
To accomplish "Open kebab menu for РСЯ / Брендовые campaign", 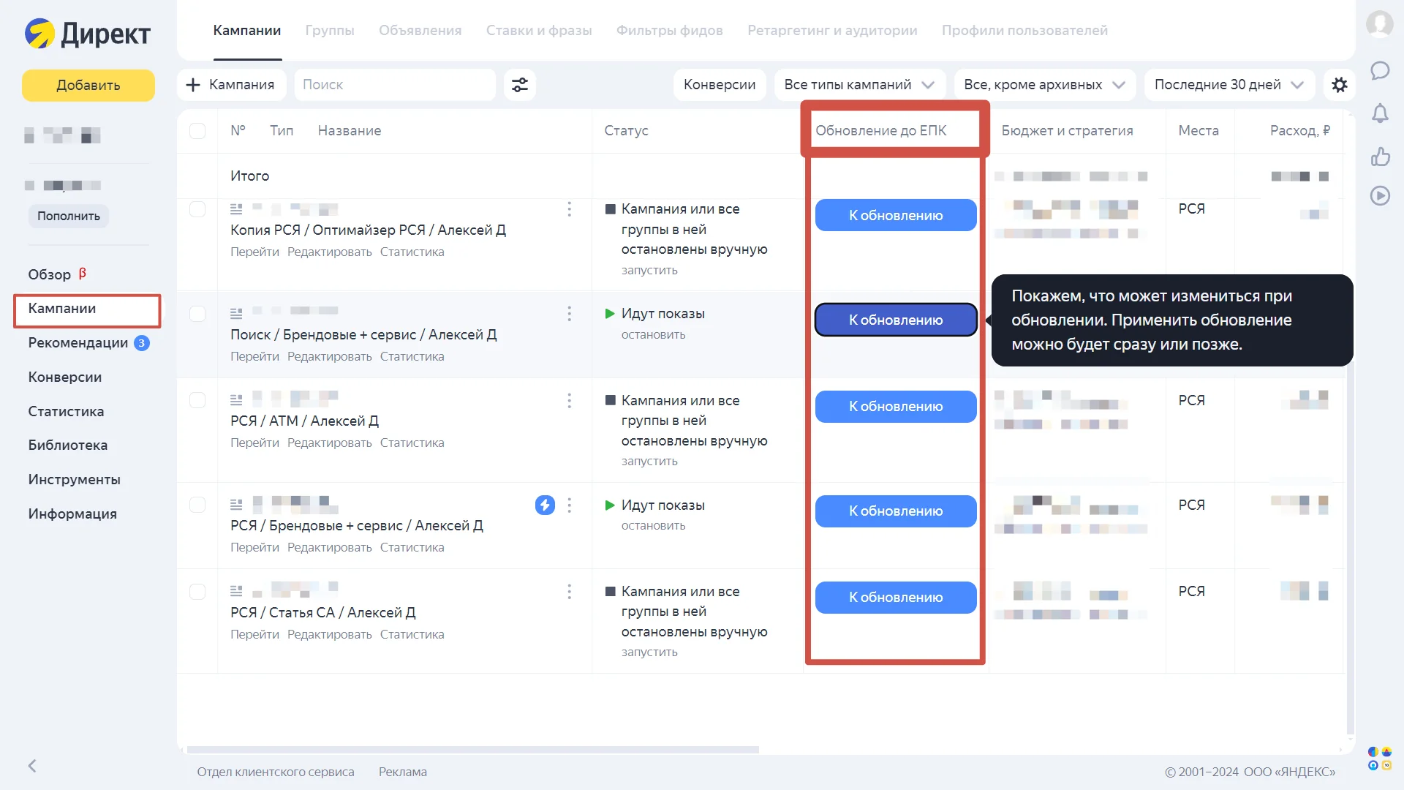I will pos(569,505).
